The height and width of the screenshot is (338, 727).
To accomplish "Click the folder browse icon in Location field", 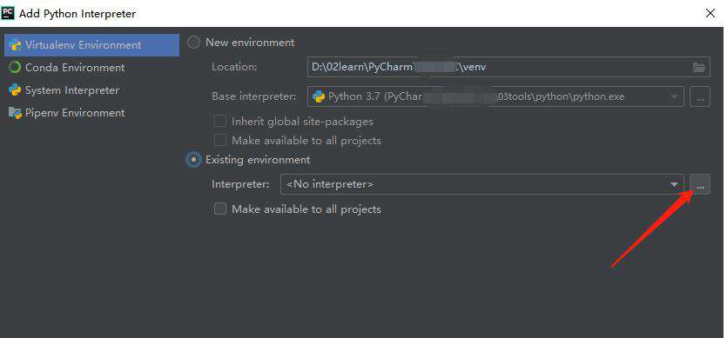I will click(699, 67).
